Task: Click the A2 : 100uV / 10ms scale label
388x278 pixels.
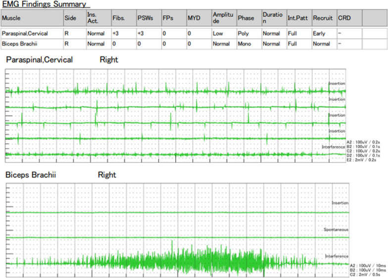Action: pyautogui.click(x=368, y=266)
